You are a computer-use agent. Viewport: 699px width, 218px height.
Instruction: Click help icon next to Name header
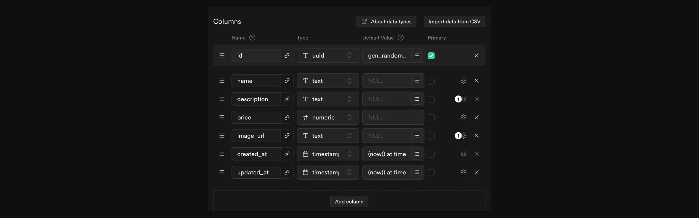[x=253, y=37]
